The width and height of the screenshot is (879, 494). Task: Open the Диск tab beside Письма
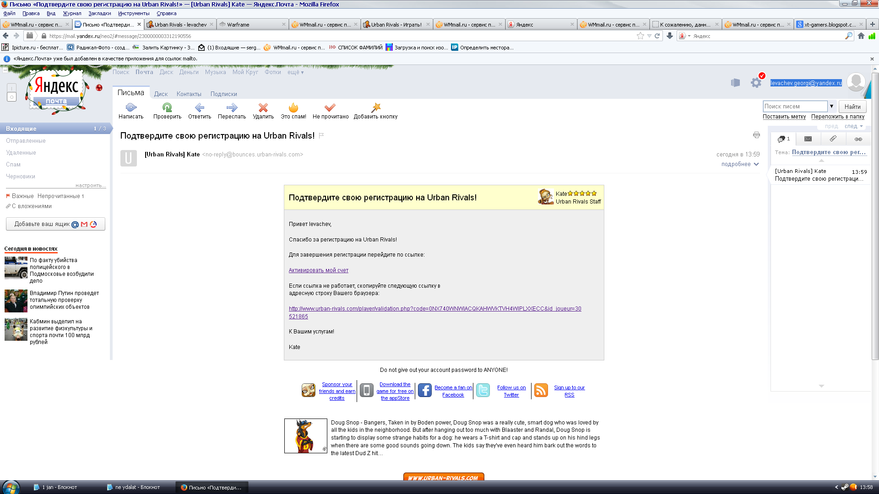click(x=161, y=94)
